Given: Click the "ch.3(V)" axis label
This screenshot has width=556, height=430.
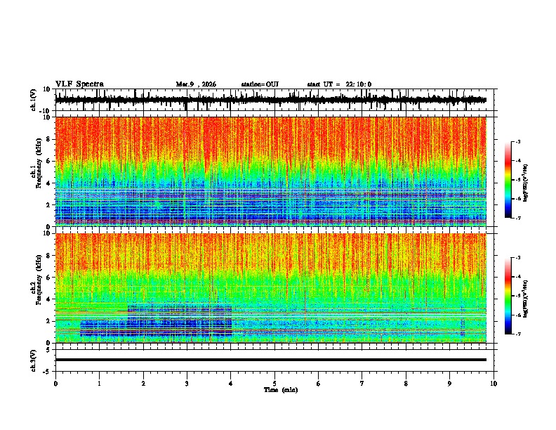Looking at the screenshot, I should [x=34, y=360].
